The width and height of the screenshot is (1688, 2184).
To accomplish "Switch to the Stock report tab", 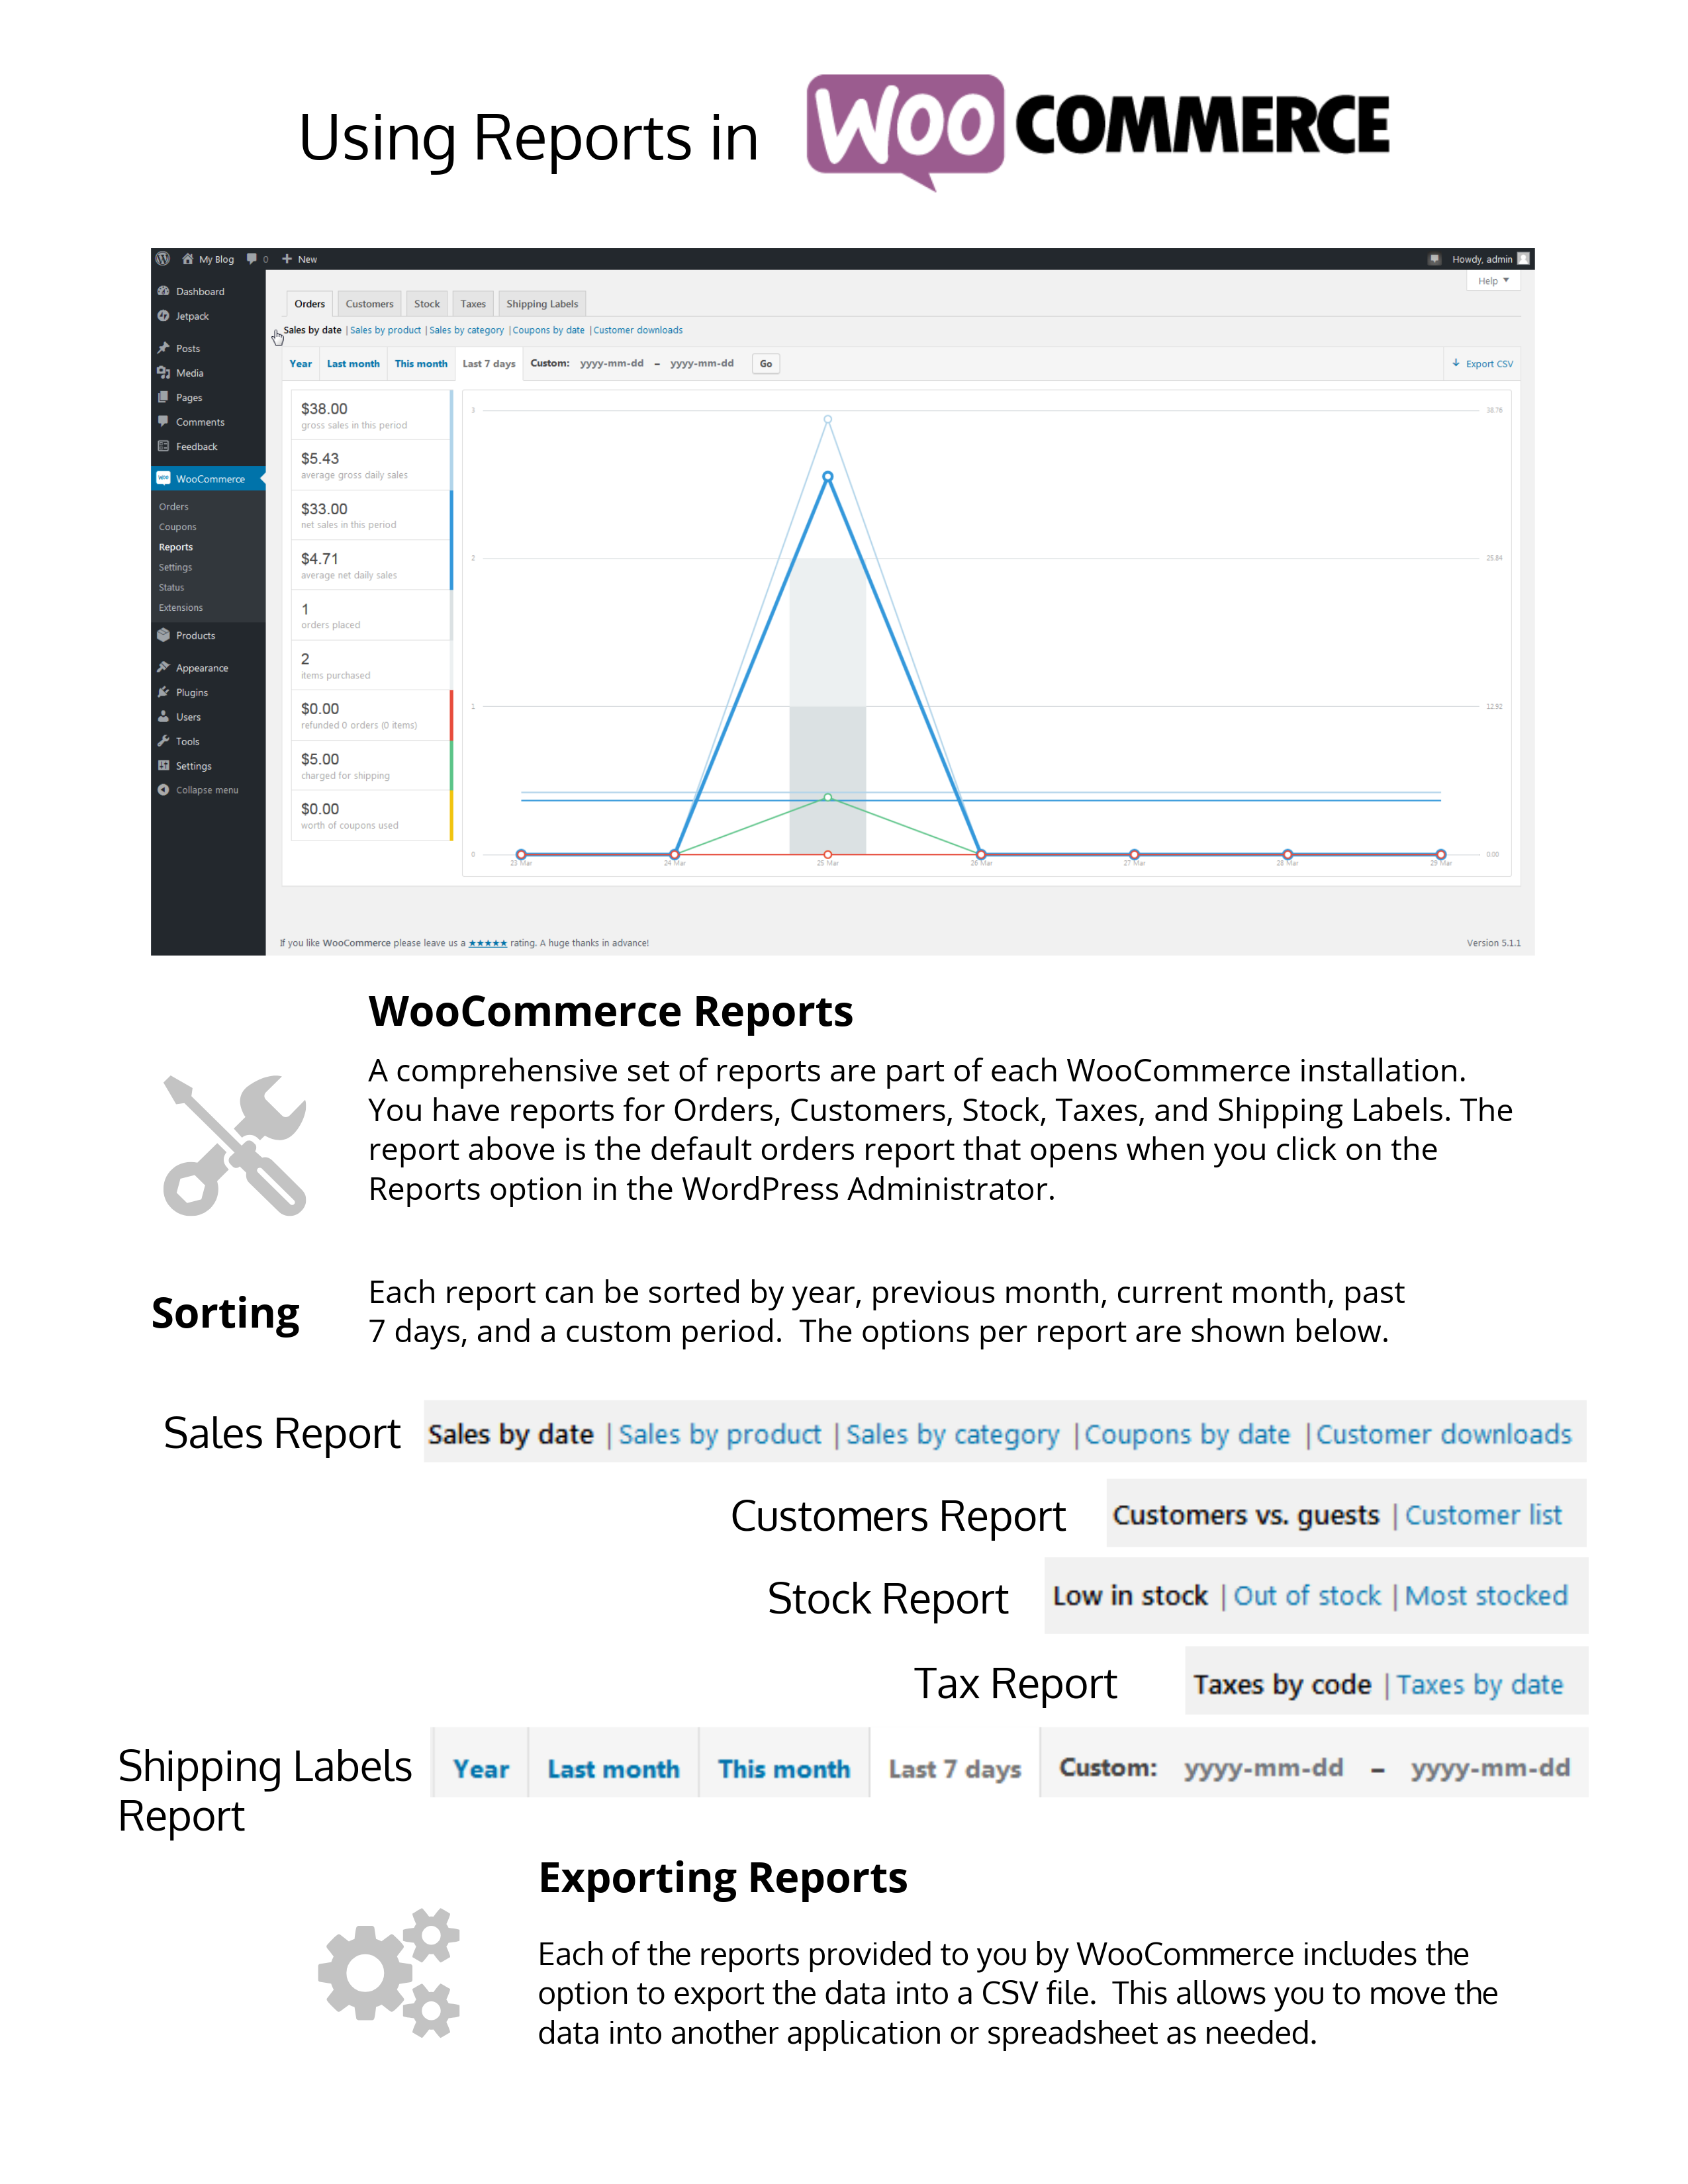I will point(427,304).
